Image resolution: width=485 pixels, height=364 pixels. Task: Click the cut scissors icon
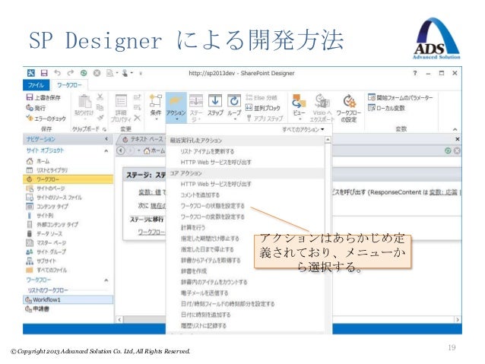point(100,97)
